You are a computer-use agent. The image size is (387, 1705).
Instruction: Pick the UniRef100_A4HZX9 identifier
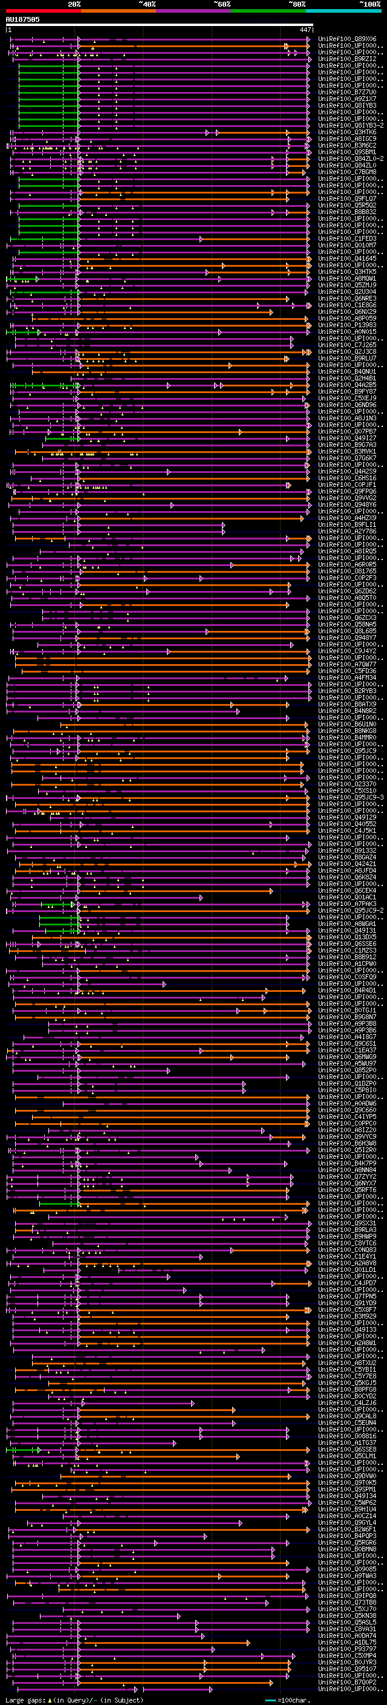346,518
